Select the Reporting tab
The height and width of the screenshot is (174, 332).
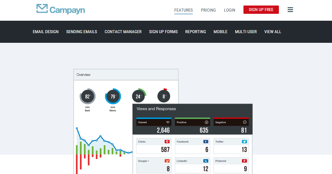[196, 32]
